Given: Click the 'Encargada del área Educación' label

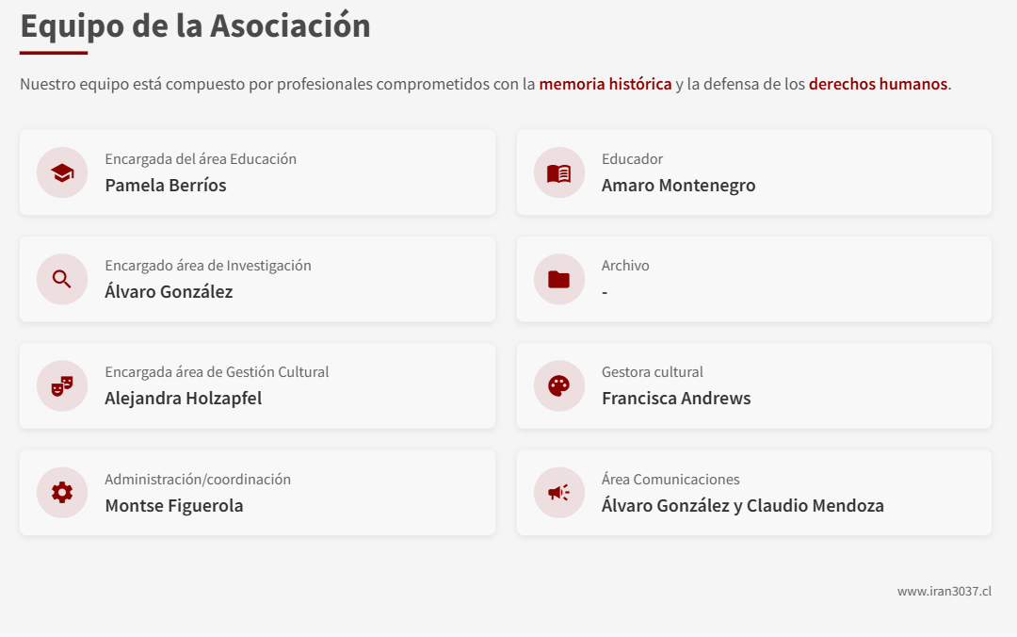Looking at the screenshot, I should pos(201,159).
